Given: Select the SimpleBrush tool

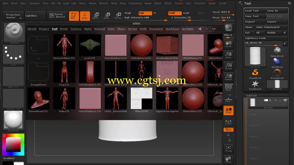Looking at the screenshot, I should coord(255,74).
